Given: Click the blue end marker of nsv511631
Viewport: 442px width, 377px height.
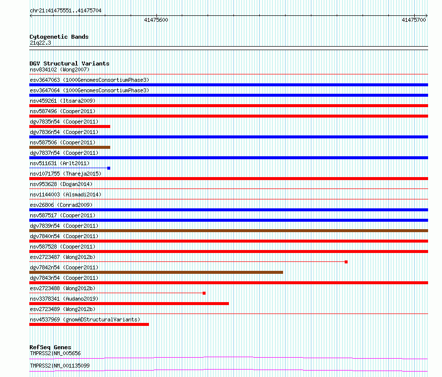Looking at the screenshot, I should click(109, 168).
